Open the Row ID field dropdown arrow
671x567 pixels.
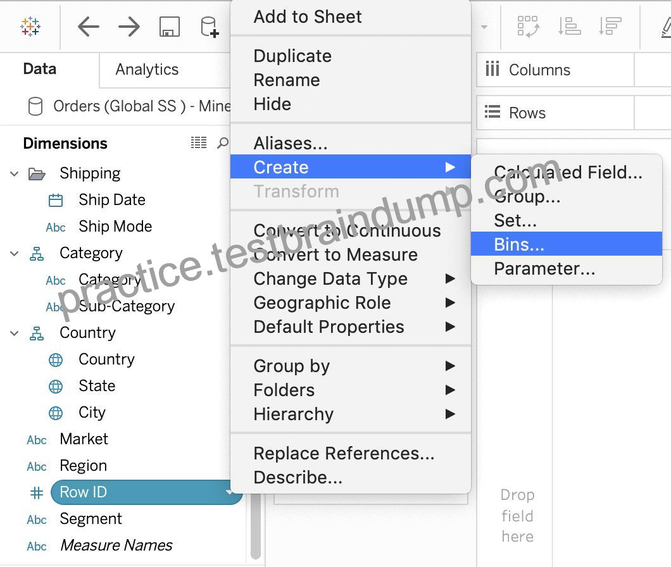tap(229, 492)
